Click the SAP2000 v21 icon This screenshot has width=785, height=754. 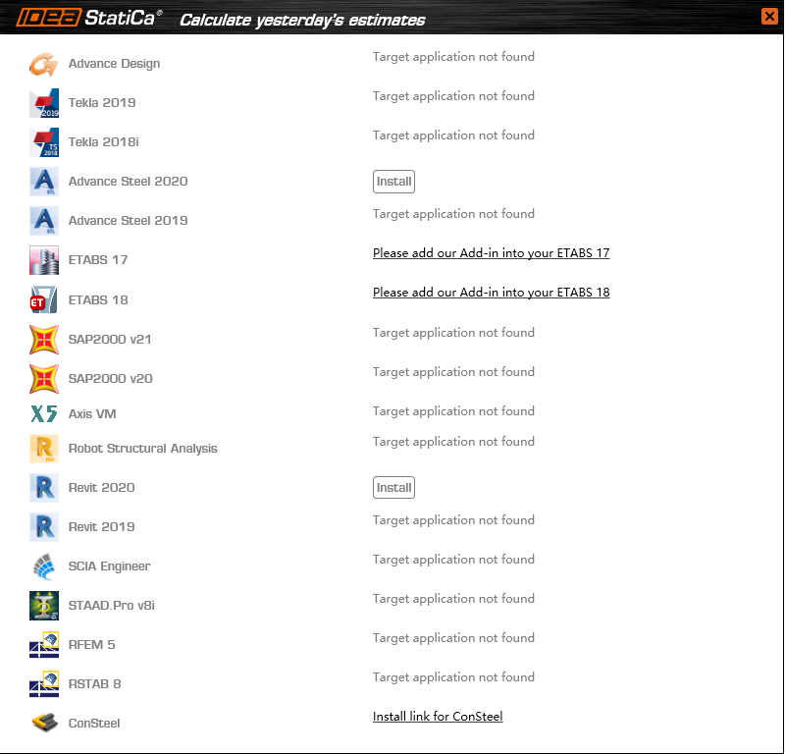click(44, 339)
